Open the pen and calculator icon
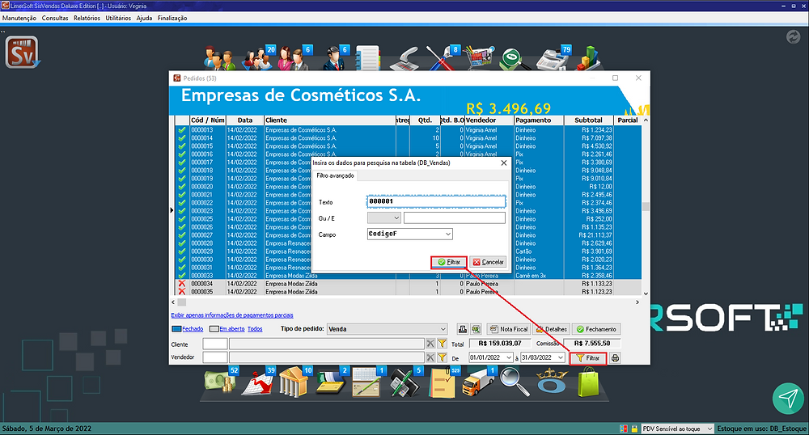 (x=405, y=382)
